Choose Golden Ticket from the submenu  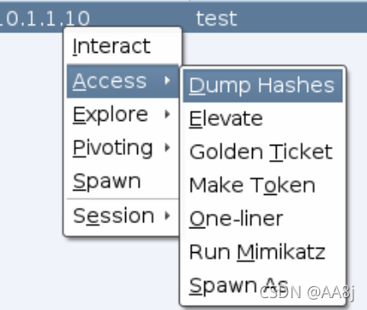click(x=263, y=152)
